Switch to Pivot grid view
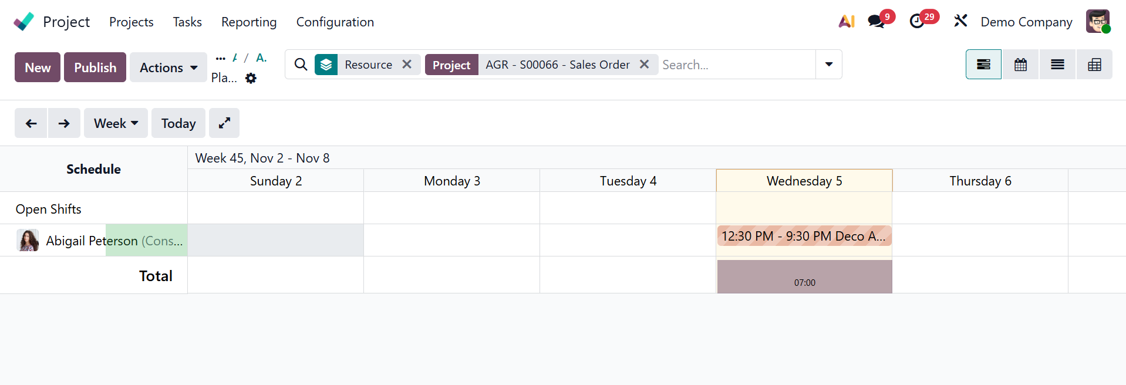Screen dimensions: 1126x385 pos(1094,65)
